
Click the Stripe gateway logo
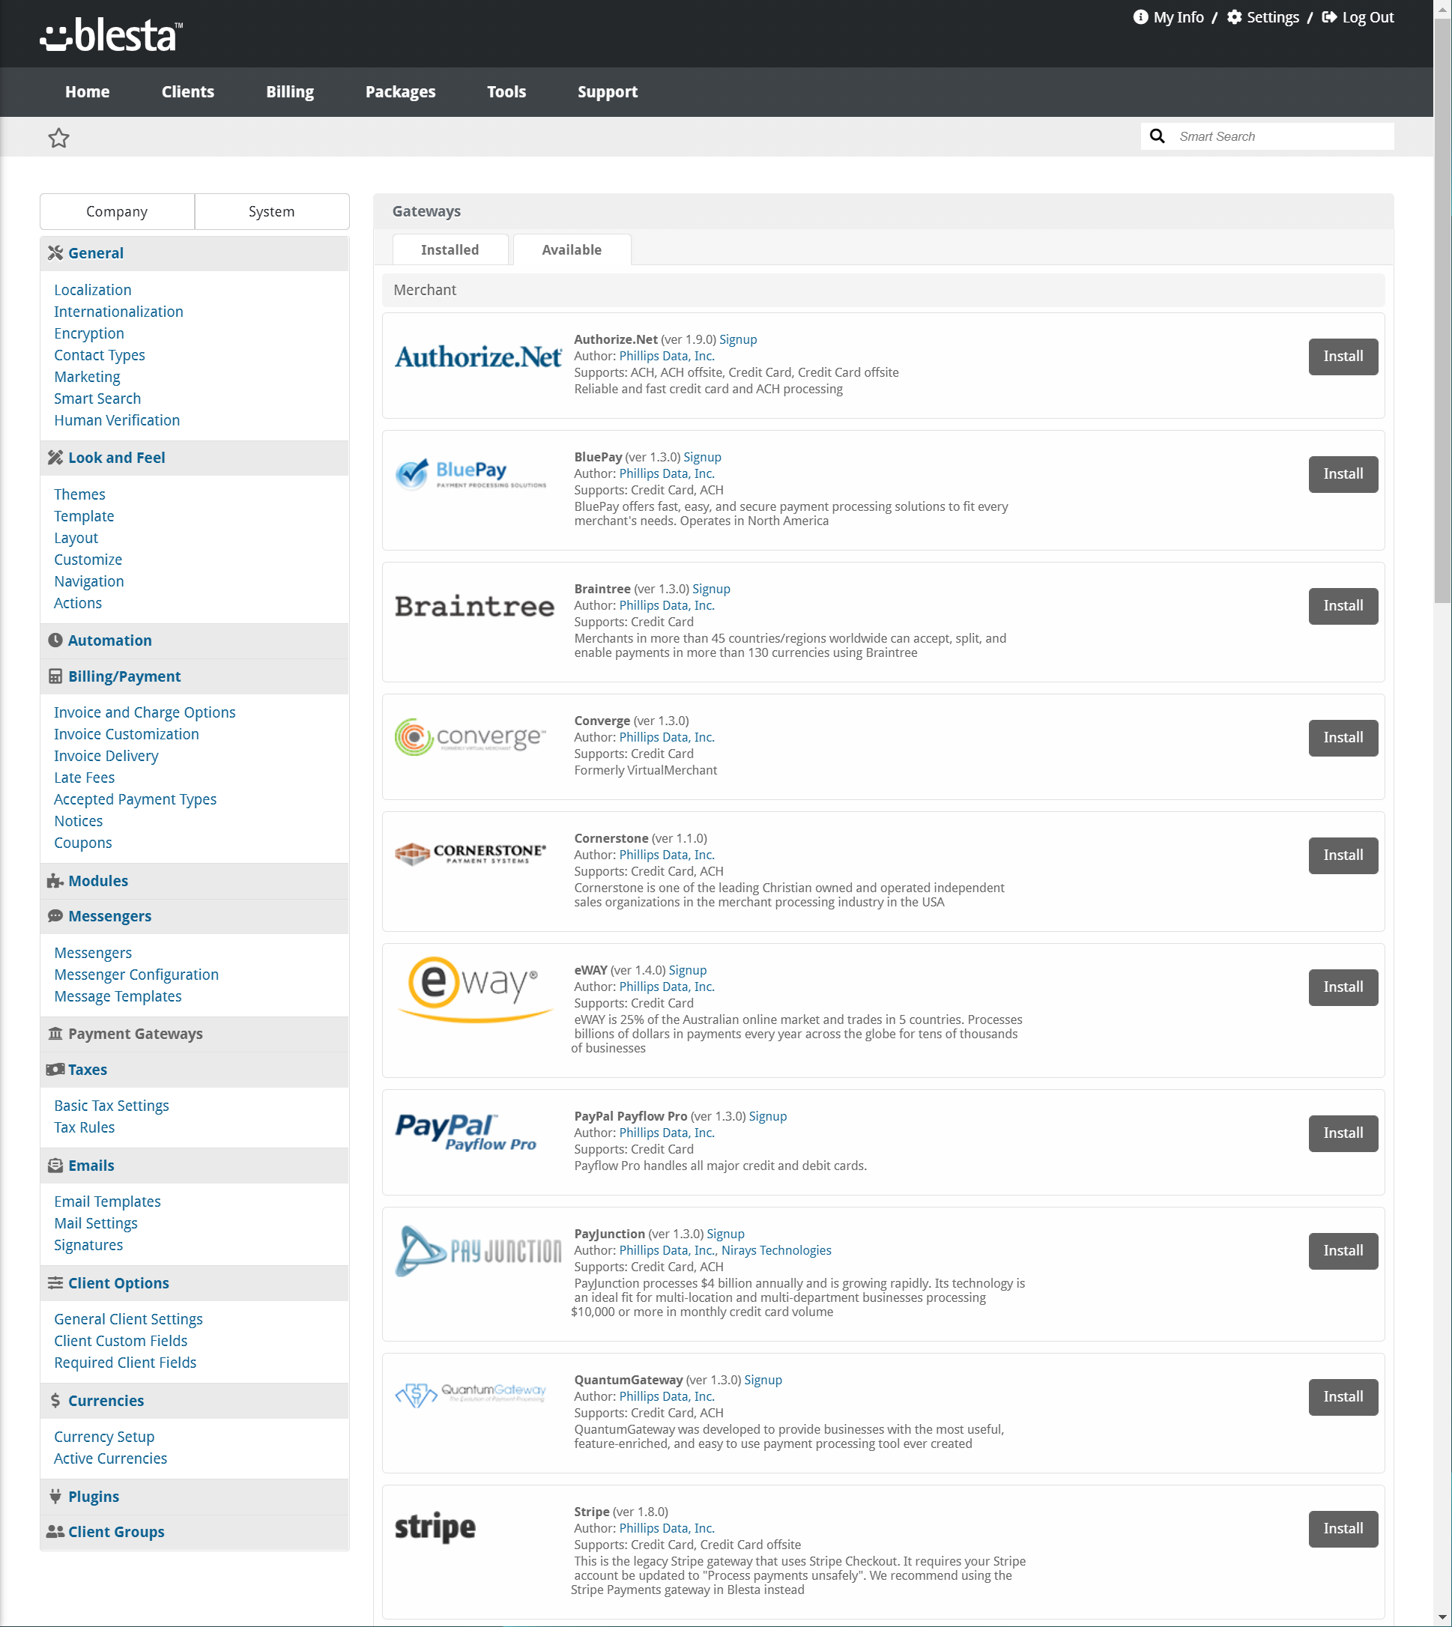435,1527
